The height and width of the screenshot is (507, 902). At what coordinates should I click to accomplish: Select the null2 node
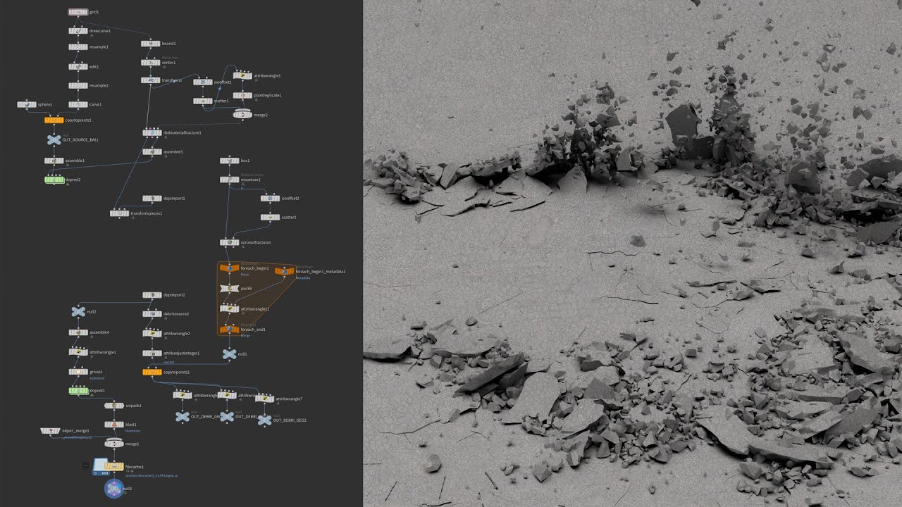78,311
